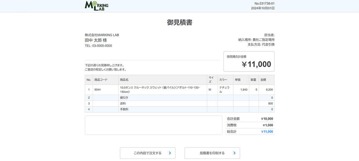Click the large ¥11,000 total amount
The width and height of the screenshot is (359, 161).
point(256,64)
